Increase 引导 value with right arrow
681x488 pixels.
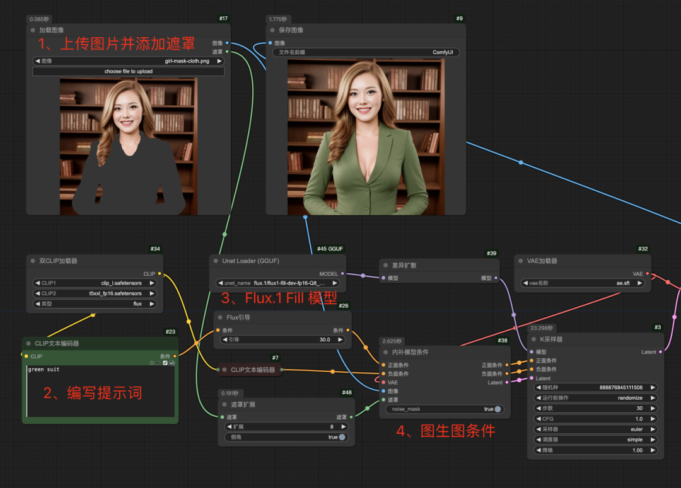[340, 339]
